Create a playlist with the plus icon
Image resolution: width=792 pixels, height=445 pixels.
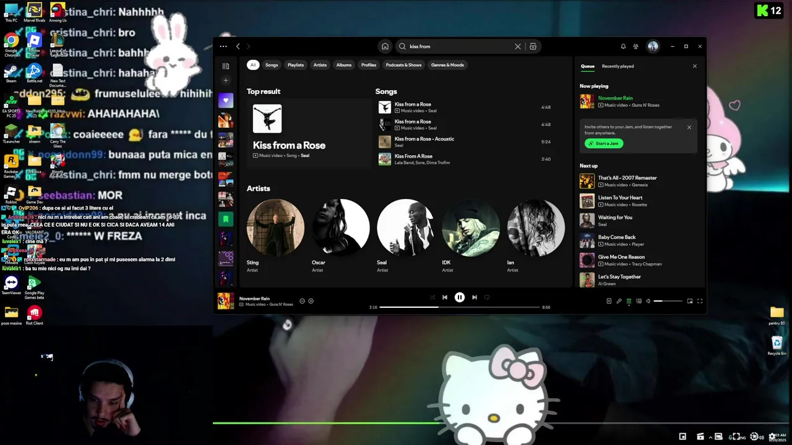pyautogui.click(x=226, y=80)
